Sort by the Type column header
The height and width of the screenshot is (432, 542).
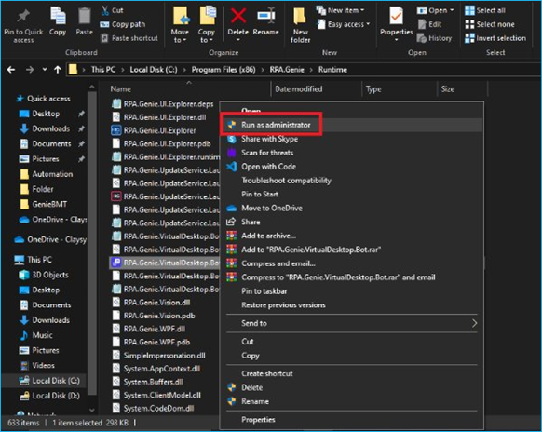[373, 88]
